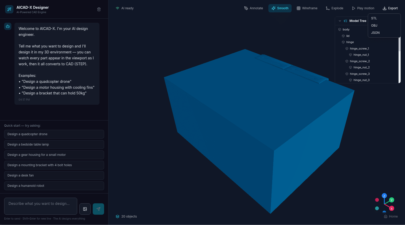Click Design a gear housing suggestion
This screenshot has height=225, width=405.
click(x=54, y=155)
